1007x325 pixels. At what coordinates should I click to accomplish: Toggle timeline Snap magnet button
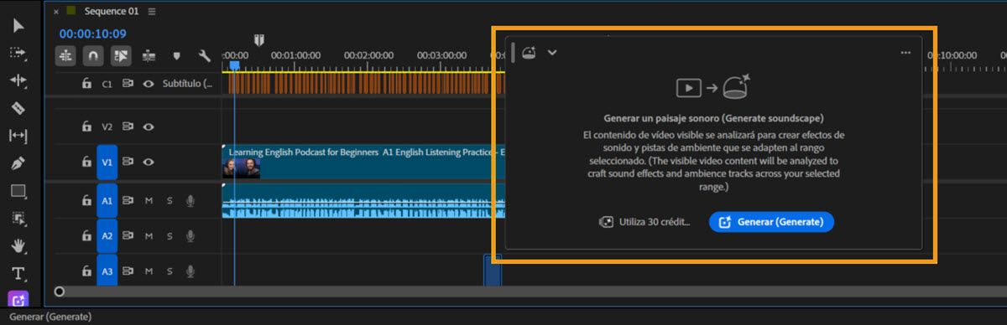pos(94,56)
